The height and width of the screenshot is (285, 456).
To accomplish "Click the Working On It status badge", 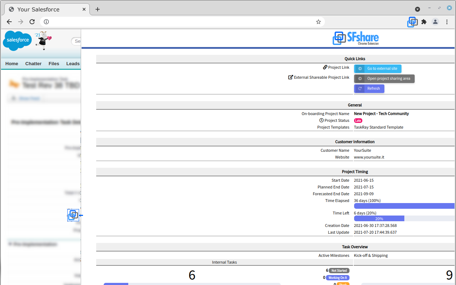I will [337, 278].
